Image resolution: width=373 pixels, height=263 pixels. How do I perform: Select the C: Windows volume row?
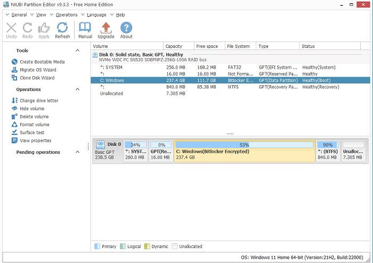(230, 80)
